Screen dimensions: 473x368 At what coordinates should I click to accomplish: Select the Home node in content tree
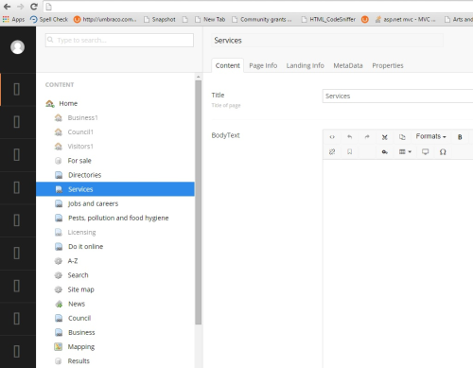tap(68, 103)
